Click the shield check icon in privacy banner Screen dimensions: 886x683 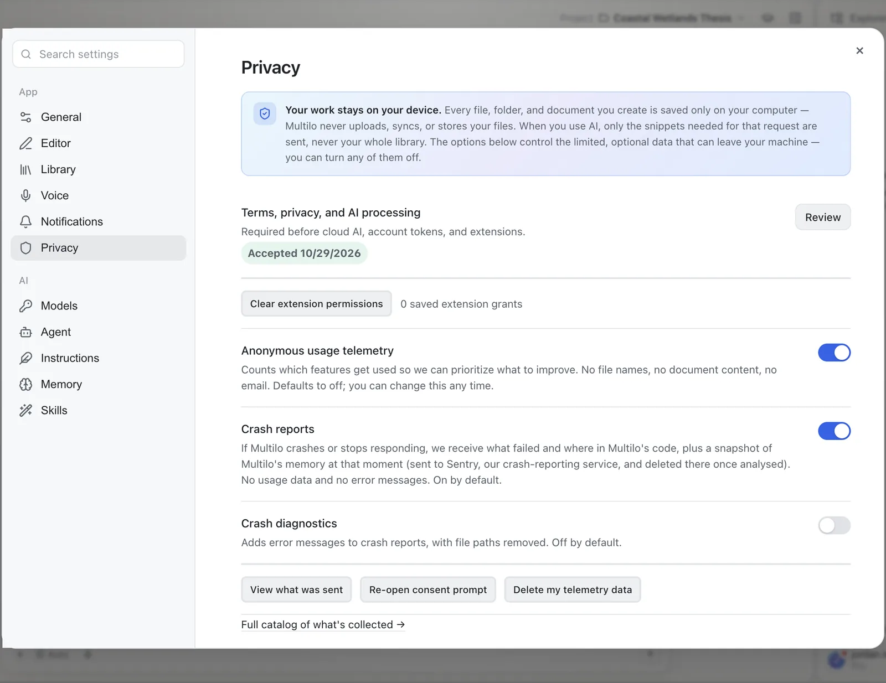pos(265,113)
